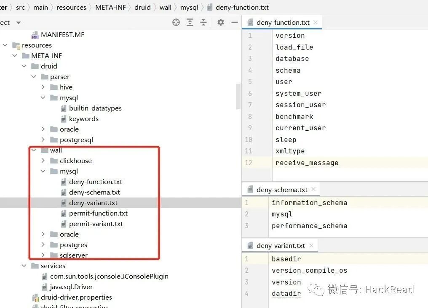Image resolution: width=428 pixels, height=308 pixels.
Task: Click the permit-function.txt file icon
Action: 63,213
